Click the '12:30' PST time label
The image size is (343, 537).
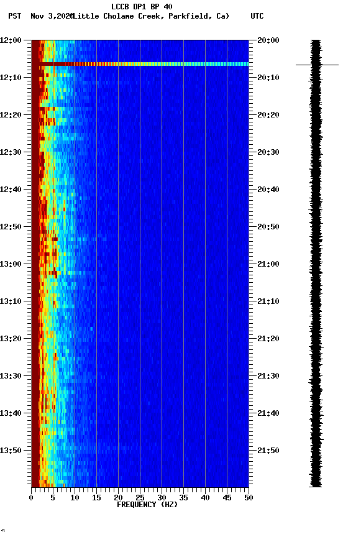point(11,152)
